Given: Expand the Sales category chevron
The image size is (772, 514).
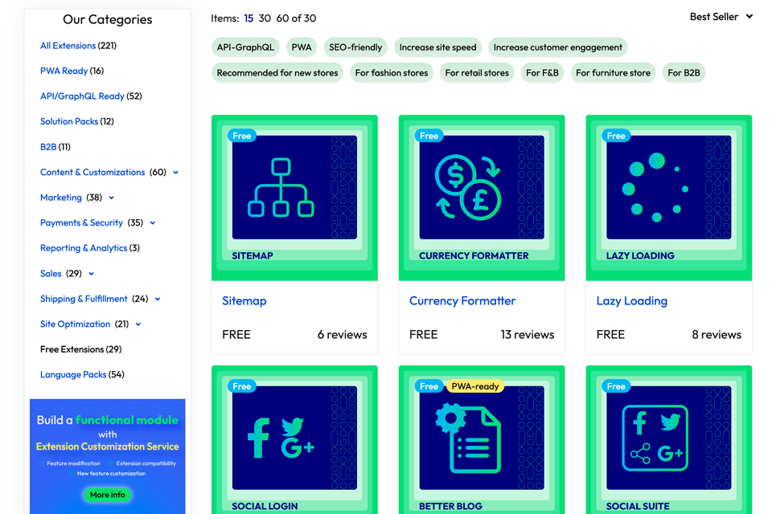Looking at the screenshot, I should 91,274.
